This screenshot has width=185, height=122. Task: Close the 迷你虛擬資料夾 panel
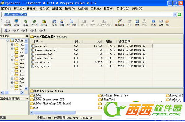(27, 98)
